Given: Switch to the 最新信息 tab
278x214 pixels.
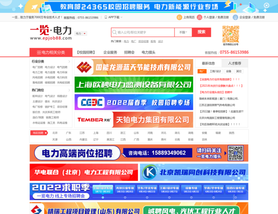Looking at the screenshot, I should pos(208,63).
